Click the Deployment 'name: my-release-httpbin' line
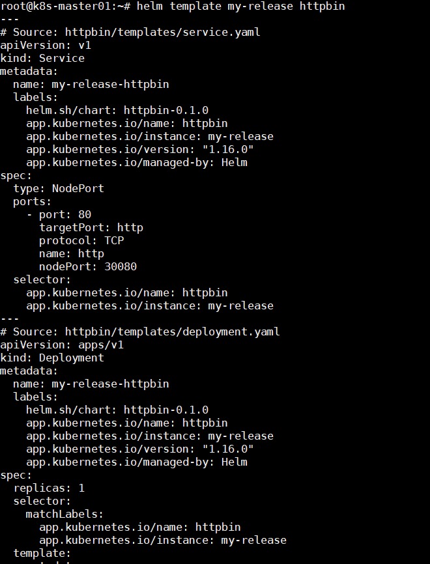430x564 pixels. point(91,384)
